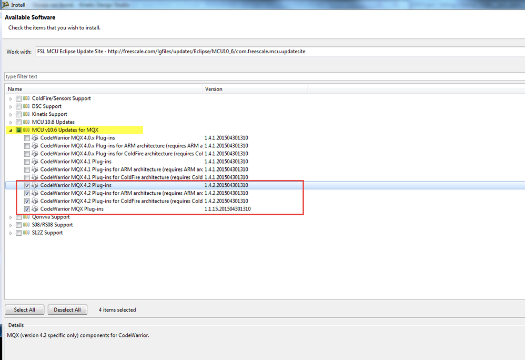Image resolution: width=525 pixels, height=360 pixels.
Task: Uncheck the CodeWarrior MQX Plug-ins 1.1.15 checkbox
Action: (x=27, y=209)
